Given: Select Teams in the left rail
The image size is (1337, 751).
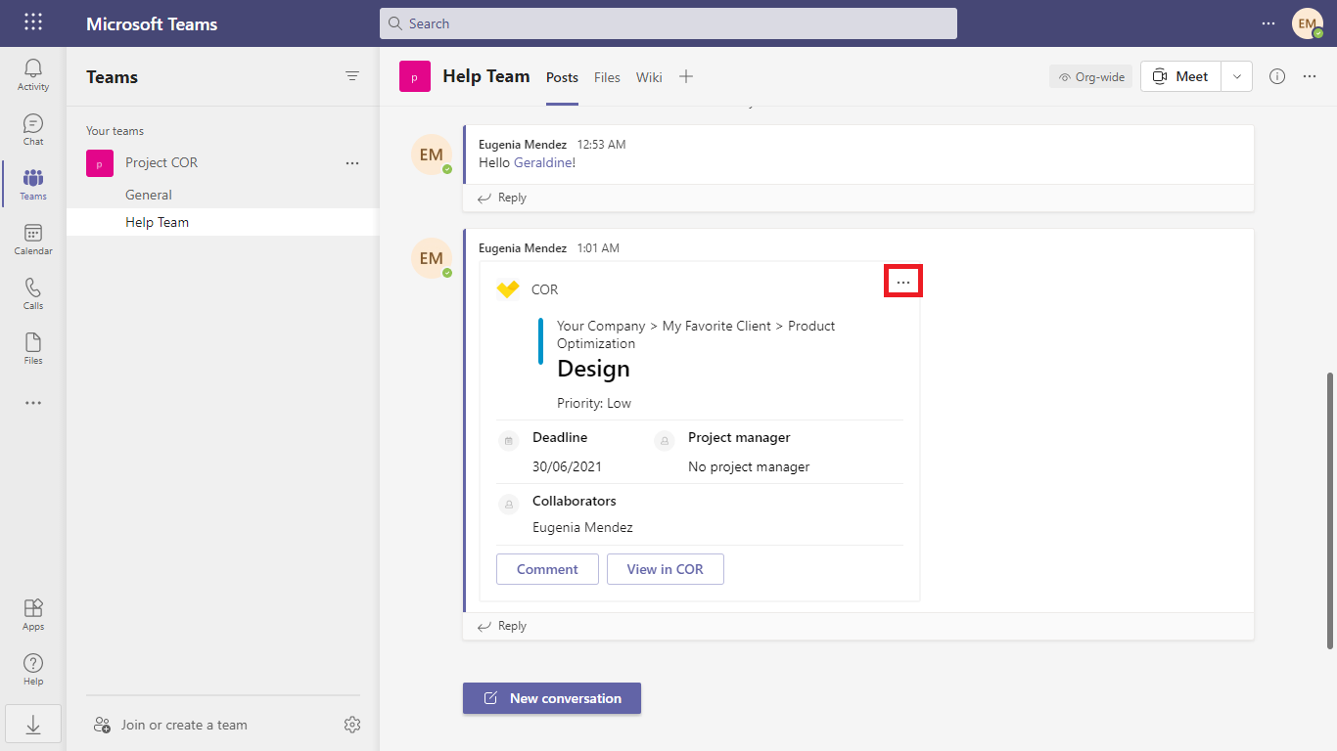Looking at the screenshot, I should click(33, 185).
